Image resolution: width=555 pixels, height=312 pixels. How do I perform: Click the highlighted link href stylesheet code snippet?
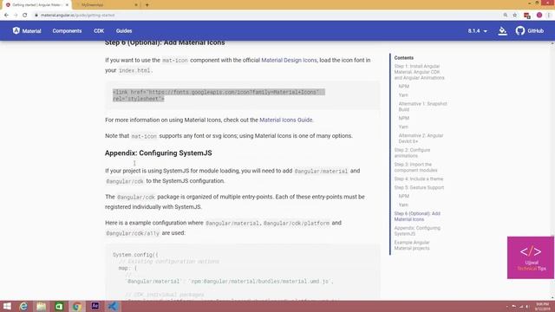click(x=219, y=95)
